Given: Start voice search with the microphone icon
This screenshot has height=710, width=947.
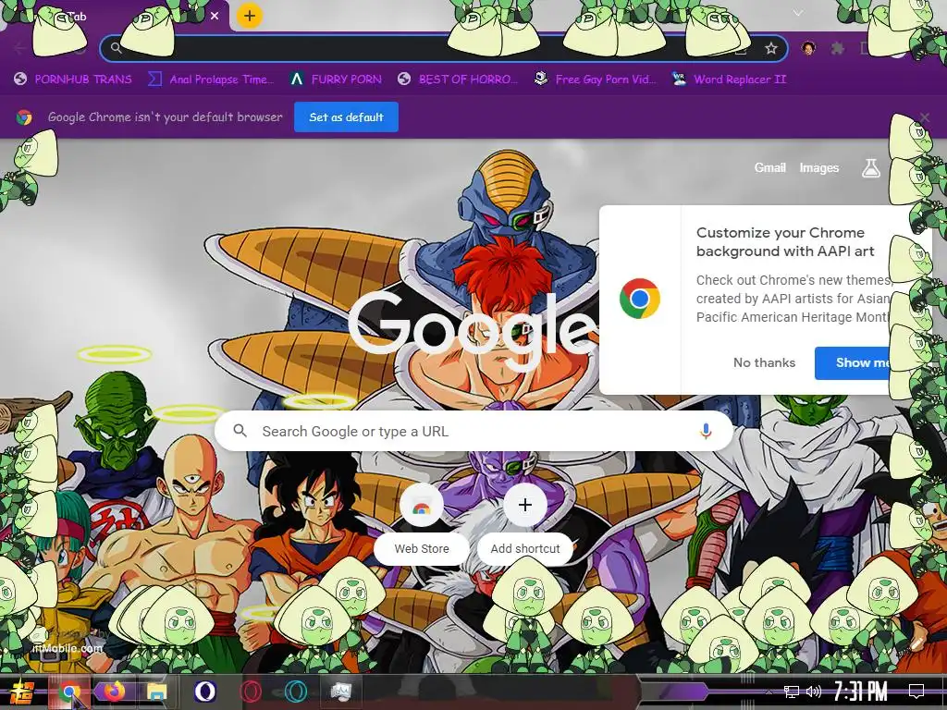Looking at the screenshot, I should pyautogui.click(x=706, y=431).
